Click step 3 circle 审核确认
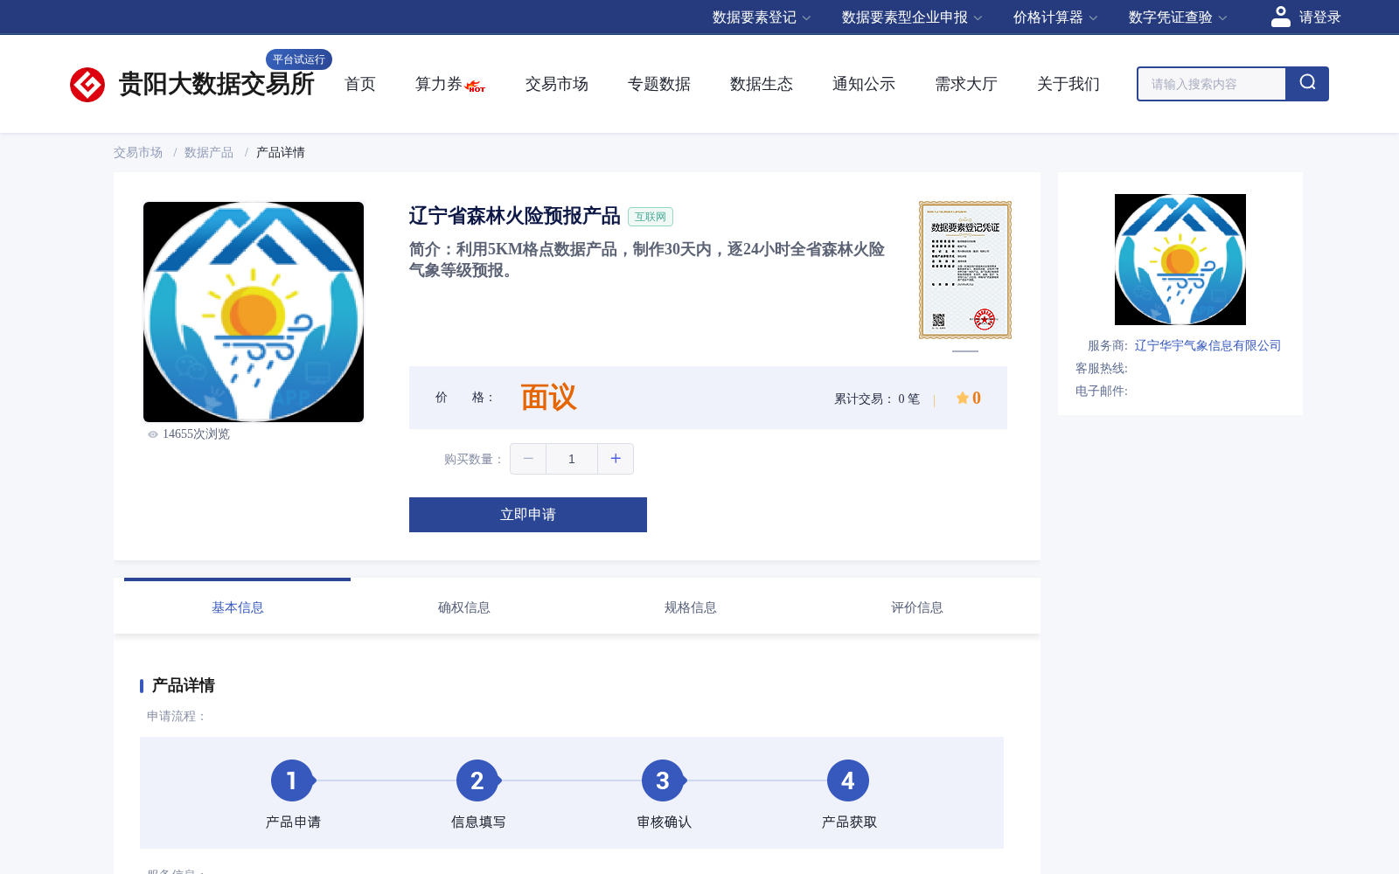1399x874 pixels. tap(663, 780)
